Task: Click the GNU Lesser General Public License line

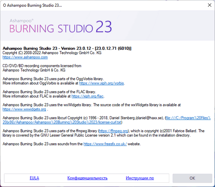Action: (97, 135)
